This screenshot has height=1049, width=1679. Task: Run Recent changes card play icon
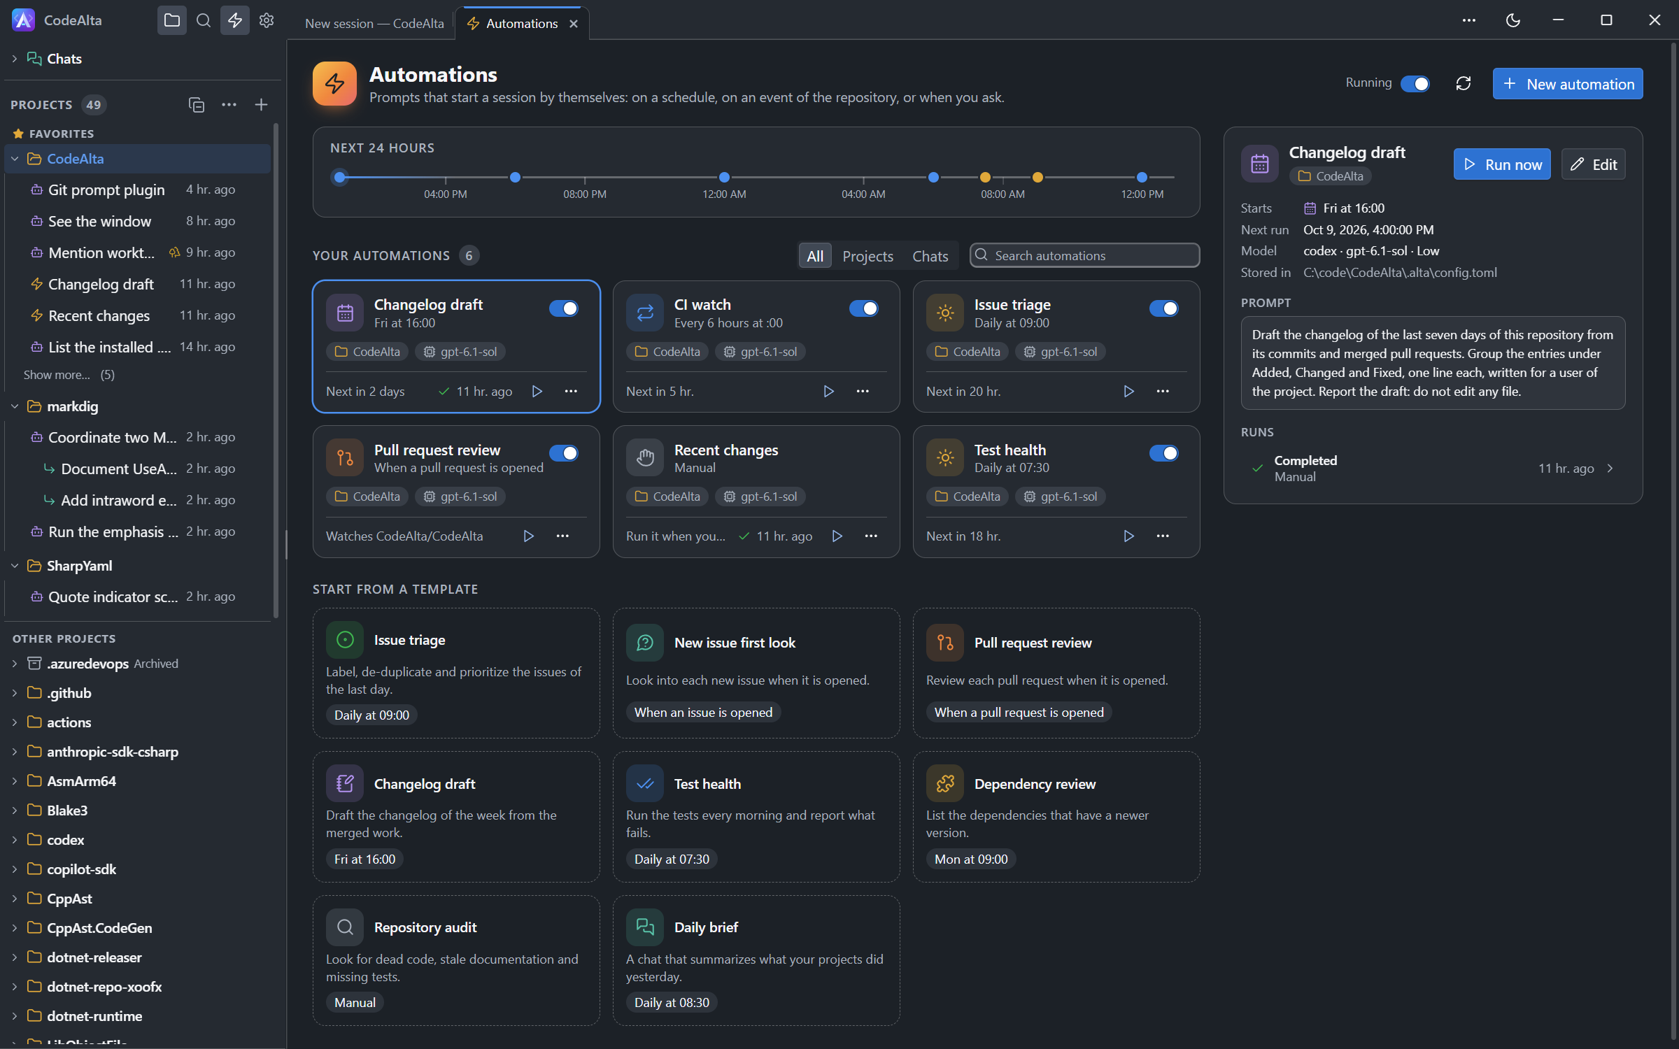(837, 536)
